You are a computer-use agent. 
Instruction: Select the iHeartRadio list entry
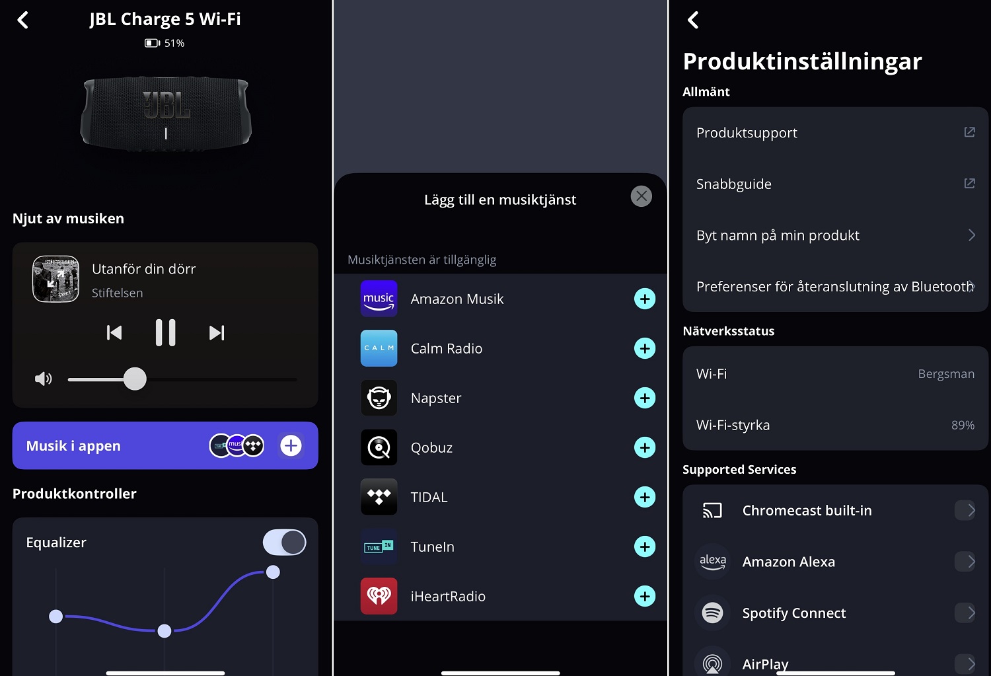[x=501, y=596]
